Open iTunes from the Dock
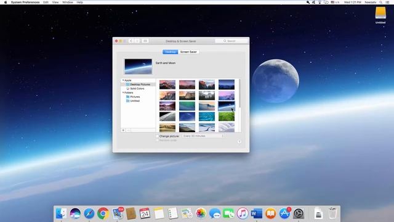Viewport: 394px width, 222px height. tap(243, 213)
